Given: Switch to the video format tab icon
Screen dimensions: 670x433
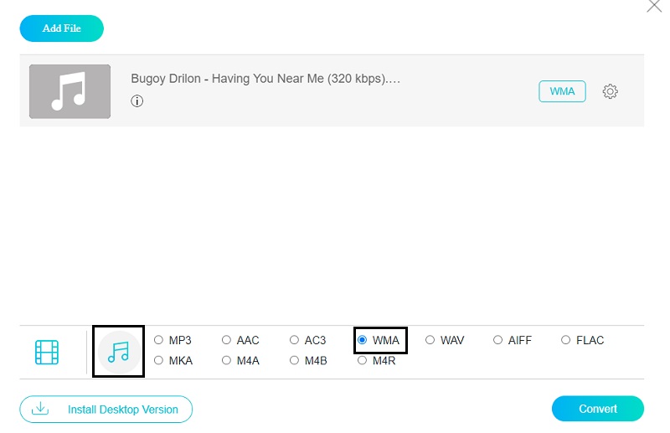Looking at the screenshot, I should (x=47, y=352).
